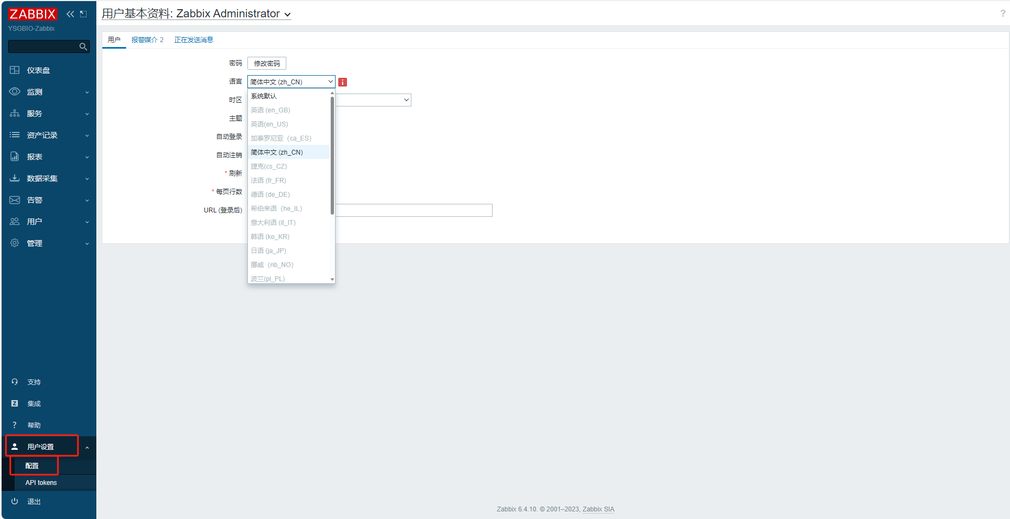Choose 英语(en_US) language option
Image resolution: width=1010 pixels, height=519 pixels.
(289, 124)
